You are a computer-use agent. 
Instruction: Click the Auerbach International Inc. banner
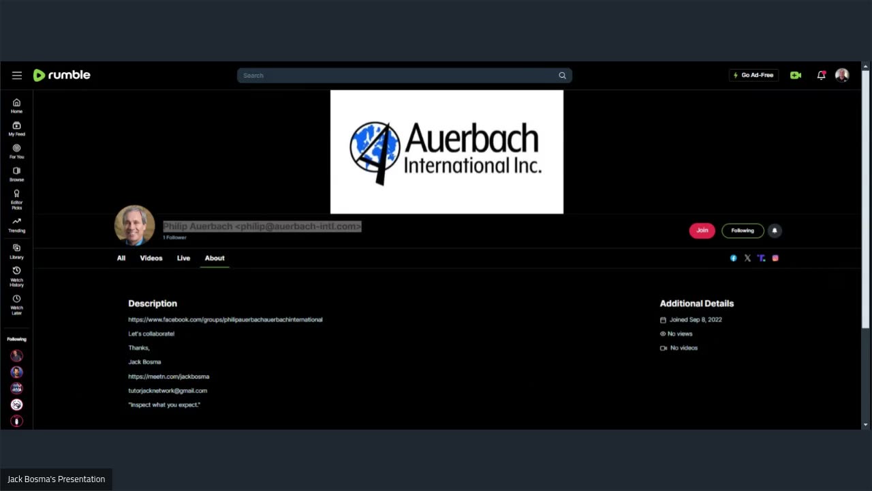(x=447, y=152)
